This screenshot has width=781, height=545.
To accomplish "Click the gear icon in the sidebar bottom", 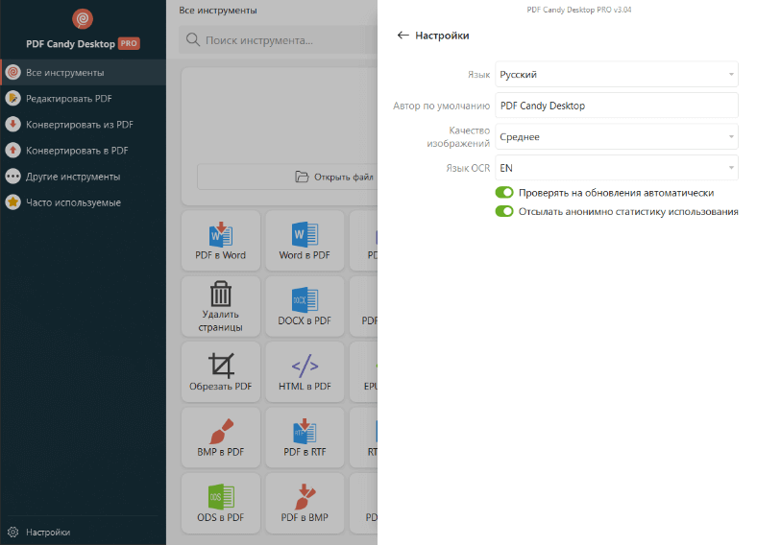I will 12,533.
